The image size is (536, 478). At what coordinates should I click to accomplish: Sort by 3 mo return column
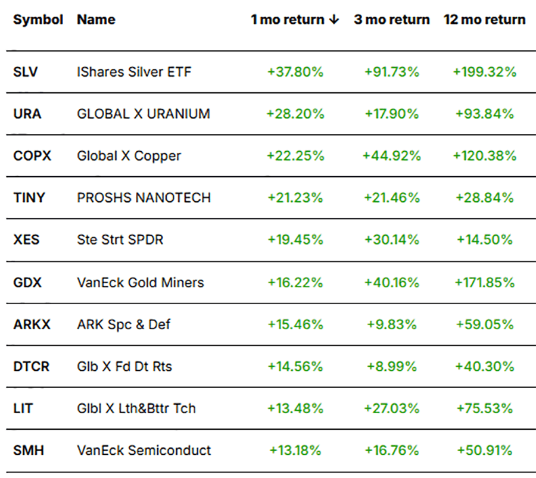391,20
